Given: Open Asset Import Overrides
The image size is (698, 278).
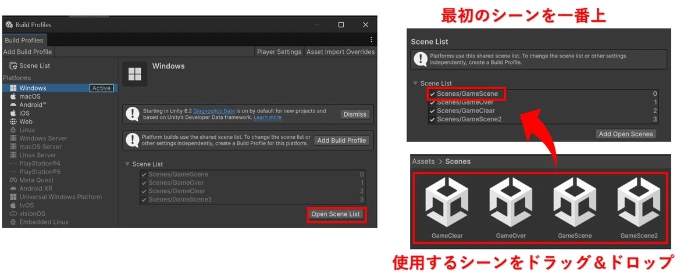Looking at the screenshot, I should [340, 52].
